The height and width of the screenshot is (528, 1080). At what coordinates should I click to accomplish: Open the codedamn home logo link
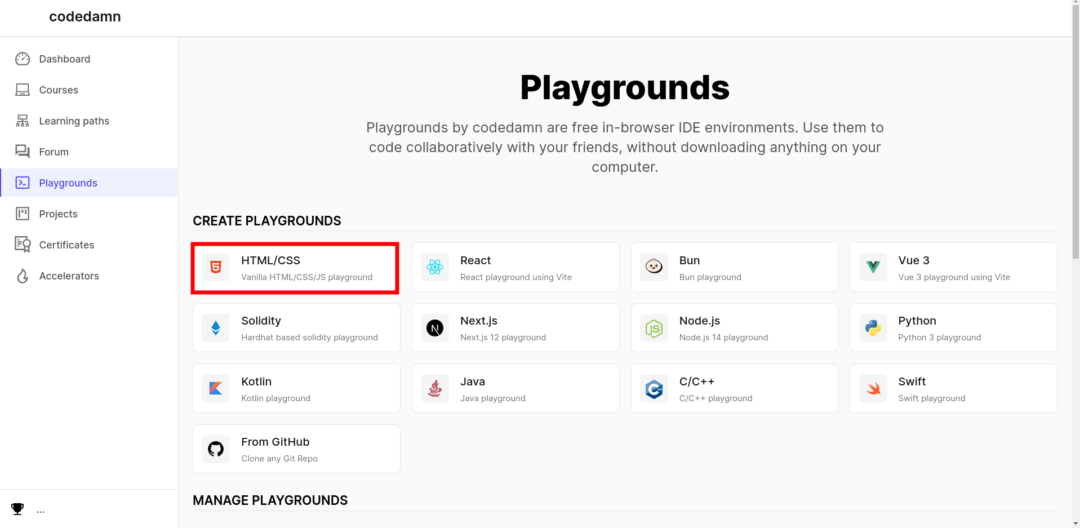coord(85,17)
